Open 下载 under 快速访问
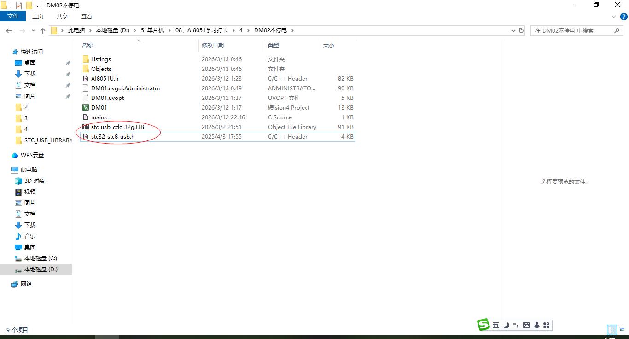 click(30, 74)
